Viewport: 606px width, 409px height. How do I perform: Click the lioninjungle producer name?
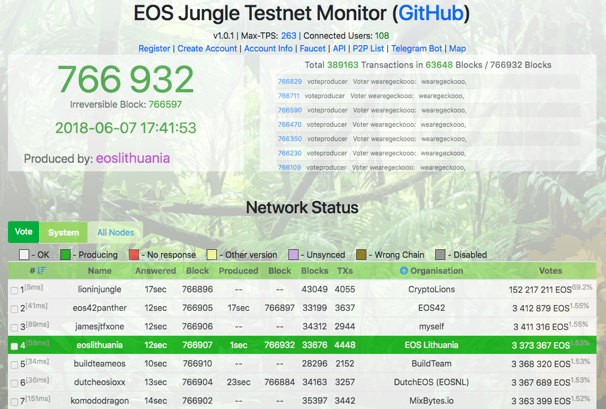click(100, 289)
